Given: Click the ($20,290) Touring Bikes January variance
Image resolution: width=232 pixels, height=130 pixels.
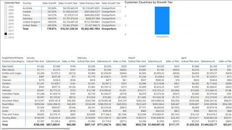Looking at the screenshot, I should (x=71, y=118).
